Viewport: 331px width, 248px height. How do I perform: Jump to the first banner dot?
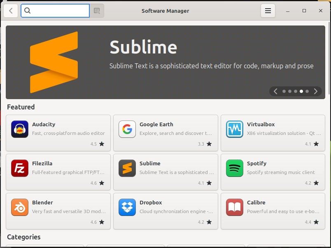pos(284,91)
